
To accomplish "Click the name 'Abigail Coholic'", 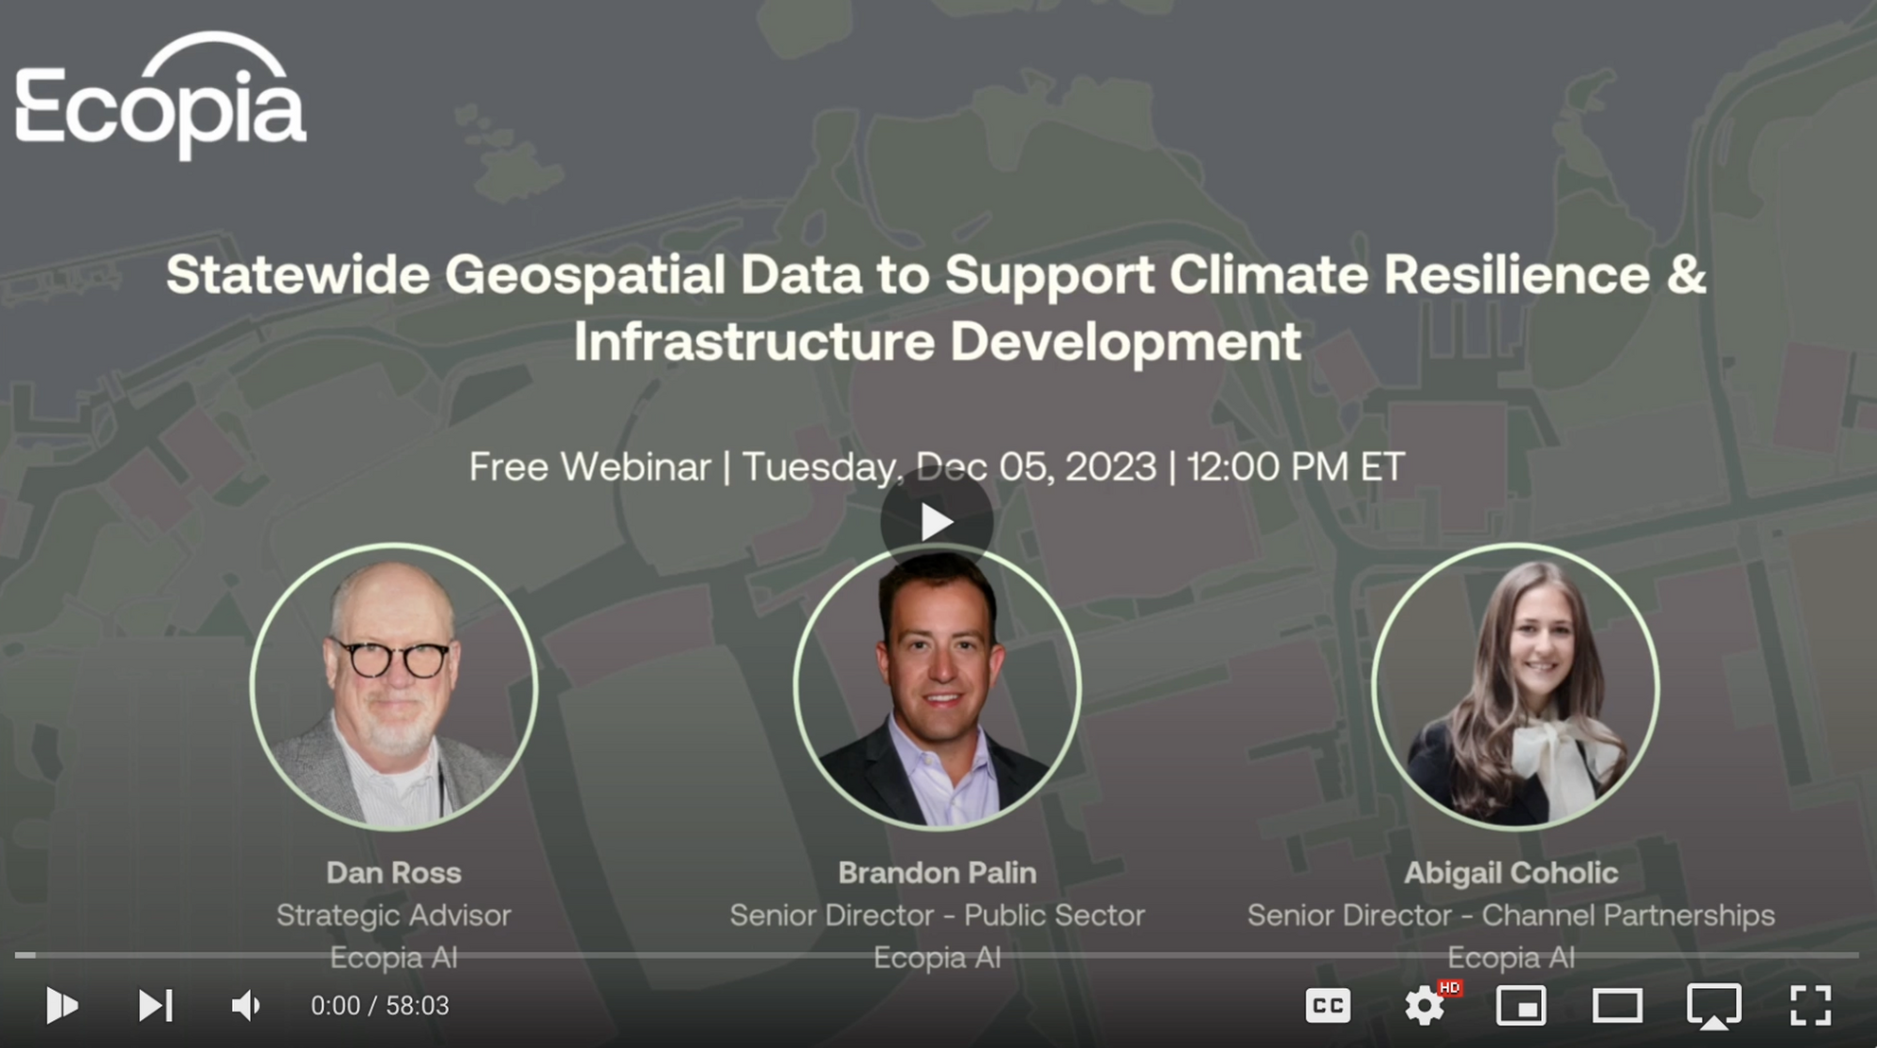I will (1511, 873).
